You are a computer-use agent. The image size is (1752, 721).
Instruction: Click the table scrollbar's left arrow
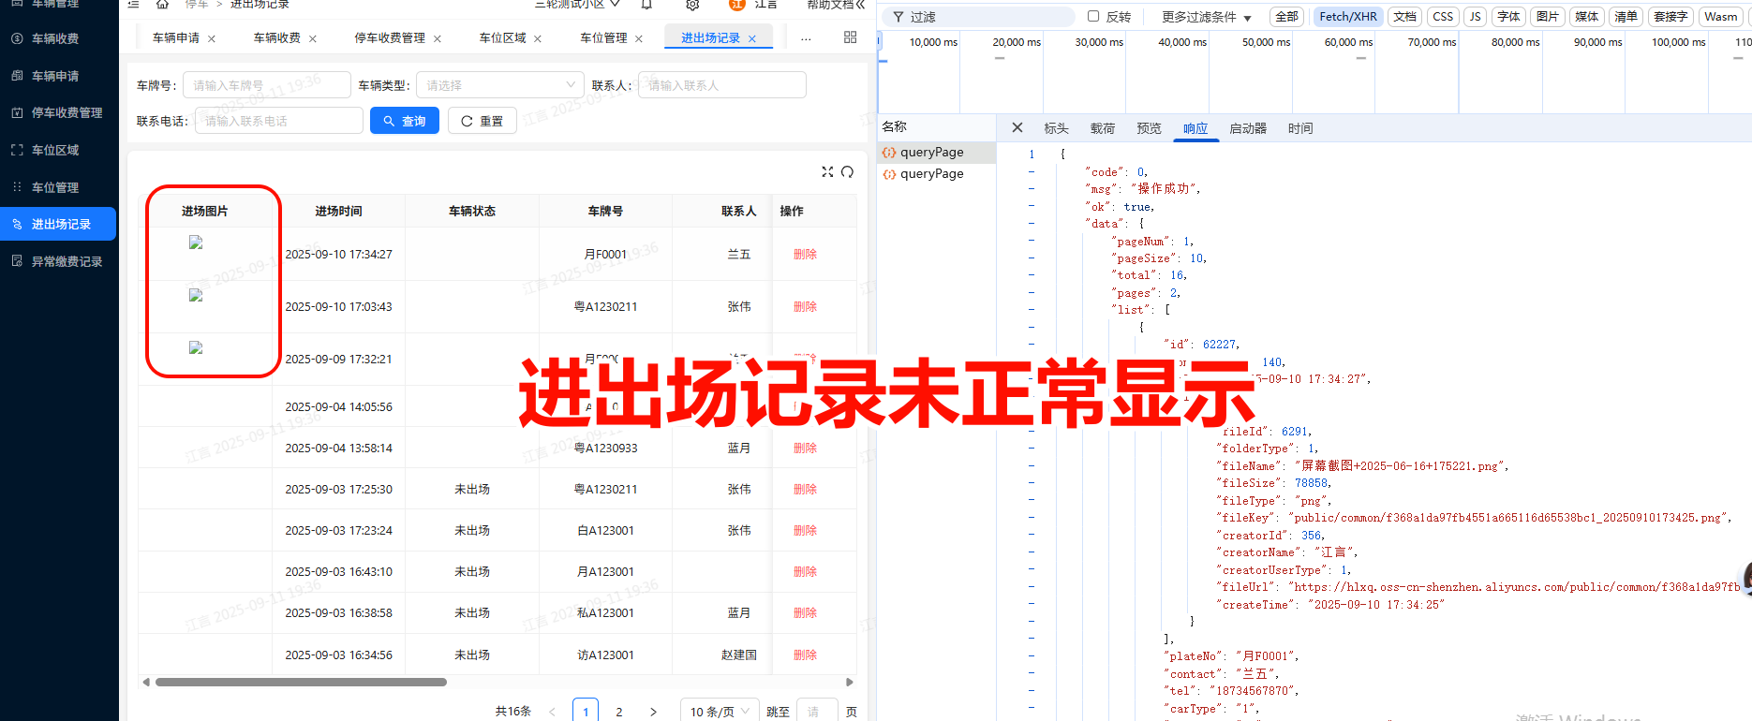tap(146, 682)
